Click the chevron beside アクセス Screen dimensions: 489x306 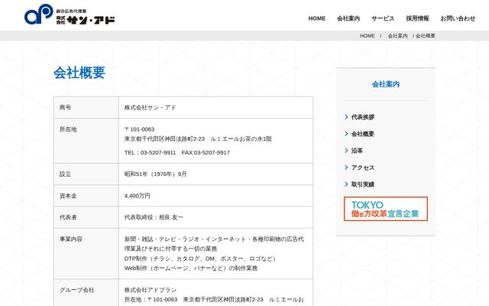tap(346, 168)
